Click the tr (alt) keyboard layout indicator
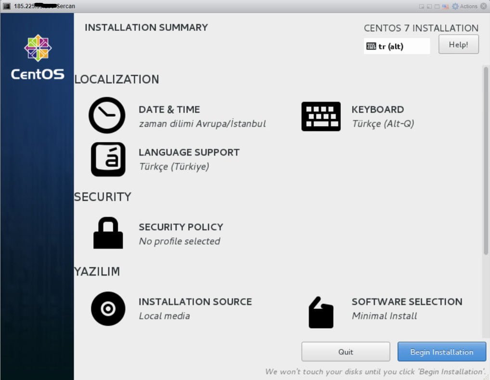The image size is (490, 380). [397, 46]
